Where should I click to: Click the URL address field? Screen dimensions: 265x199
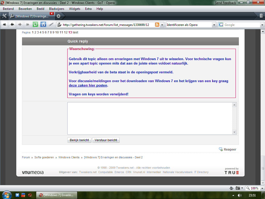coord(108,25)
